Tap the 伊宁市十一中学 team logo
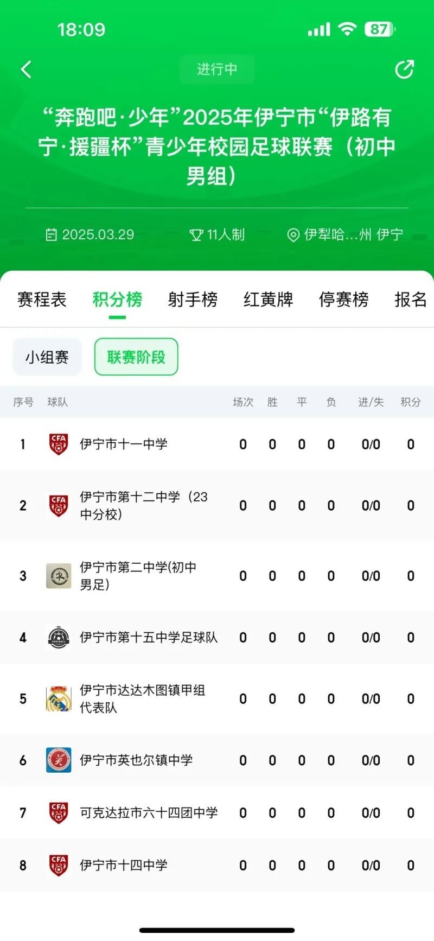 59,444
